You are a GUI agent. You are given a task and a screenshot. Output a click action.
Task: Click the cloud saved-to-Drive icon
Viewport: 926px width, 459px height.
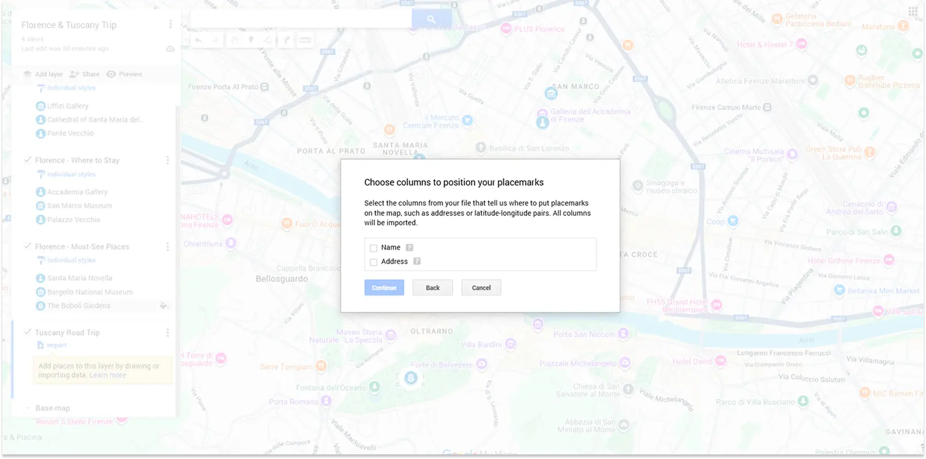click(x=170, y=49)
